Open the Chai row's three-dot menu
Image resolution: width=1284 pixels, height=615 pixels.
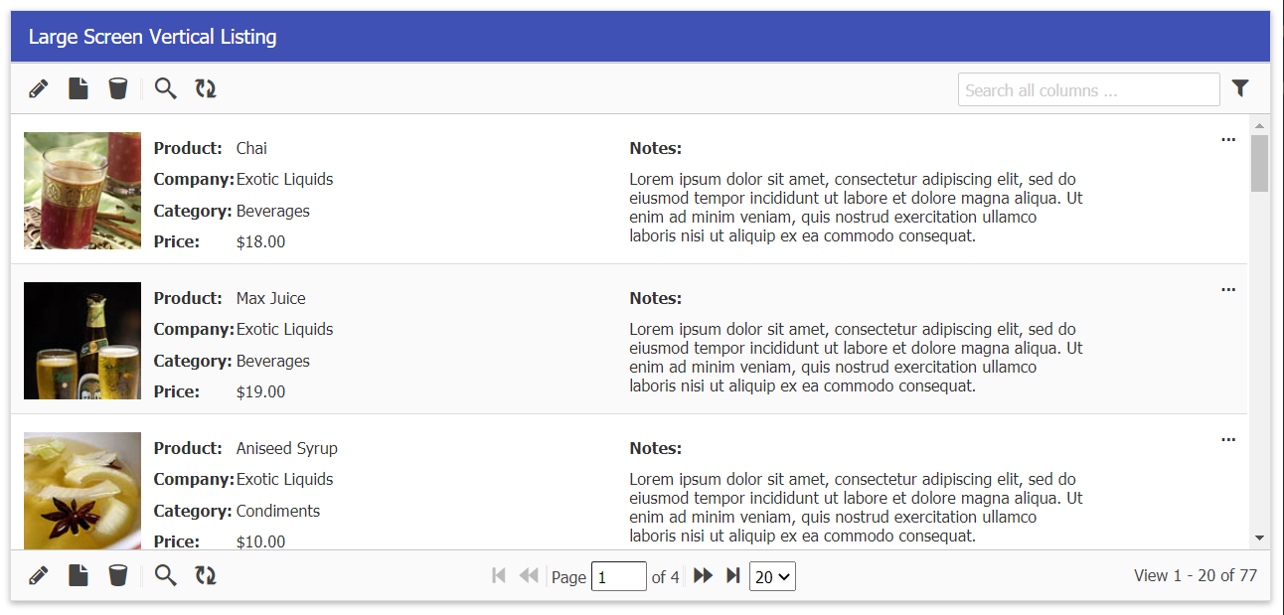click(1228, 140)
